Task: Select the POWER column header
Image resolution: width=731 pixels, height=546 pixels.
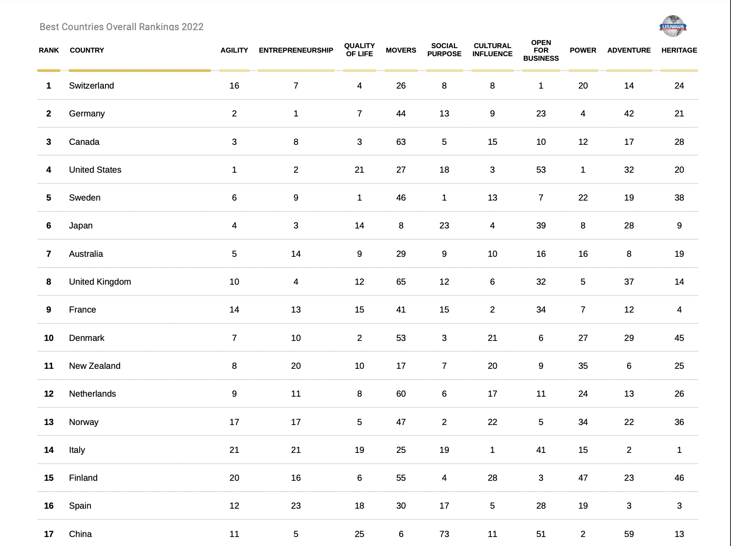Action: coord(583,50)
